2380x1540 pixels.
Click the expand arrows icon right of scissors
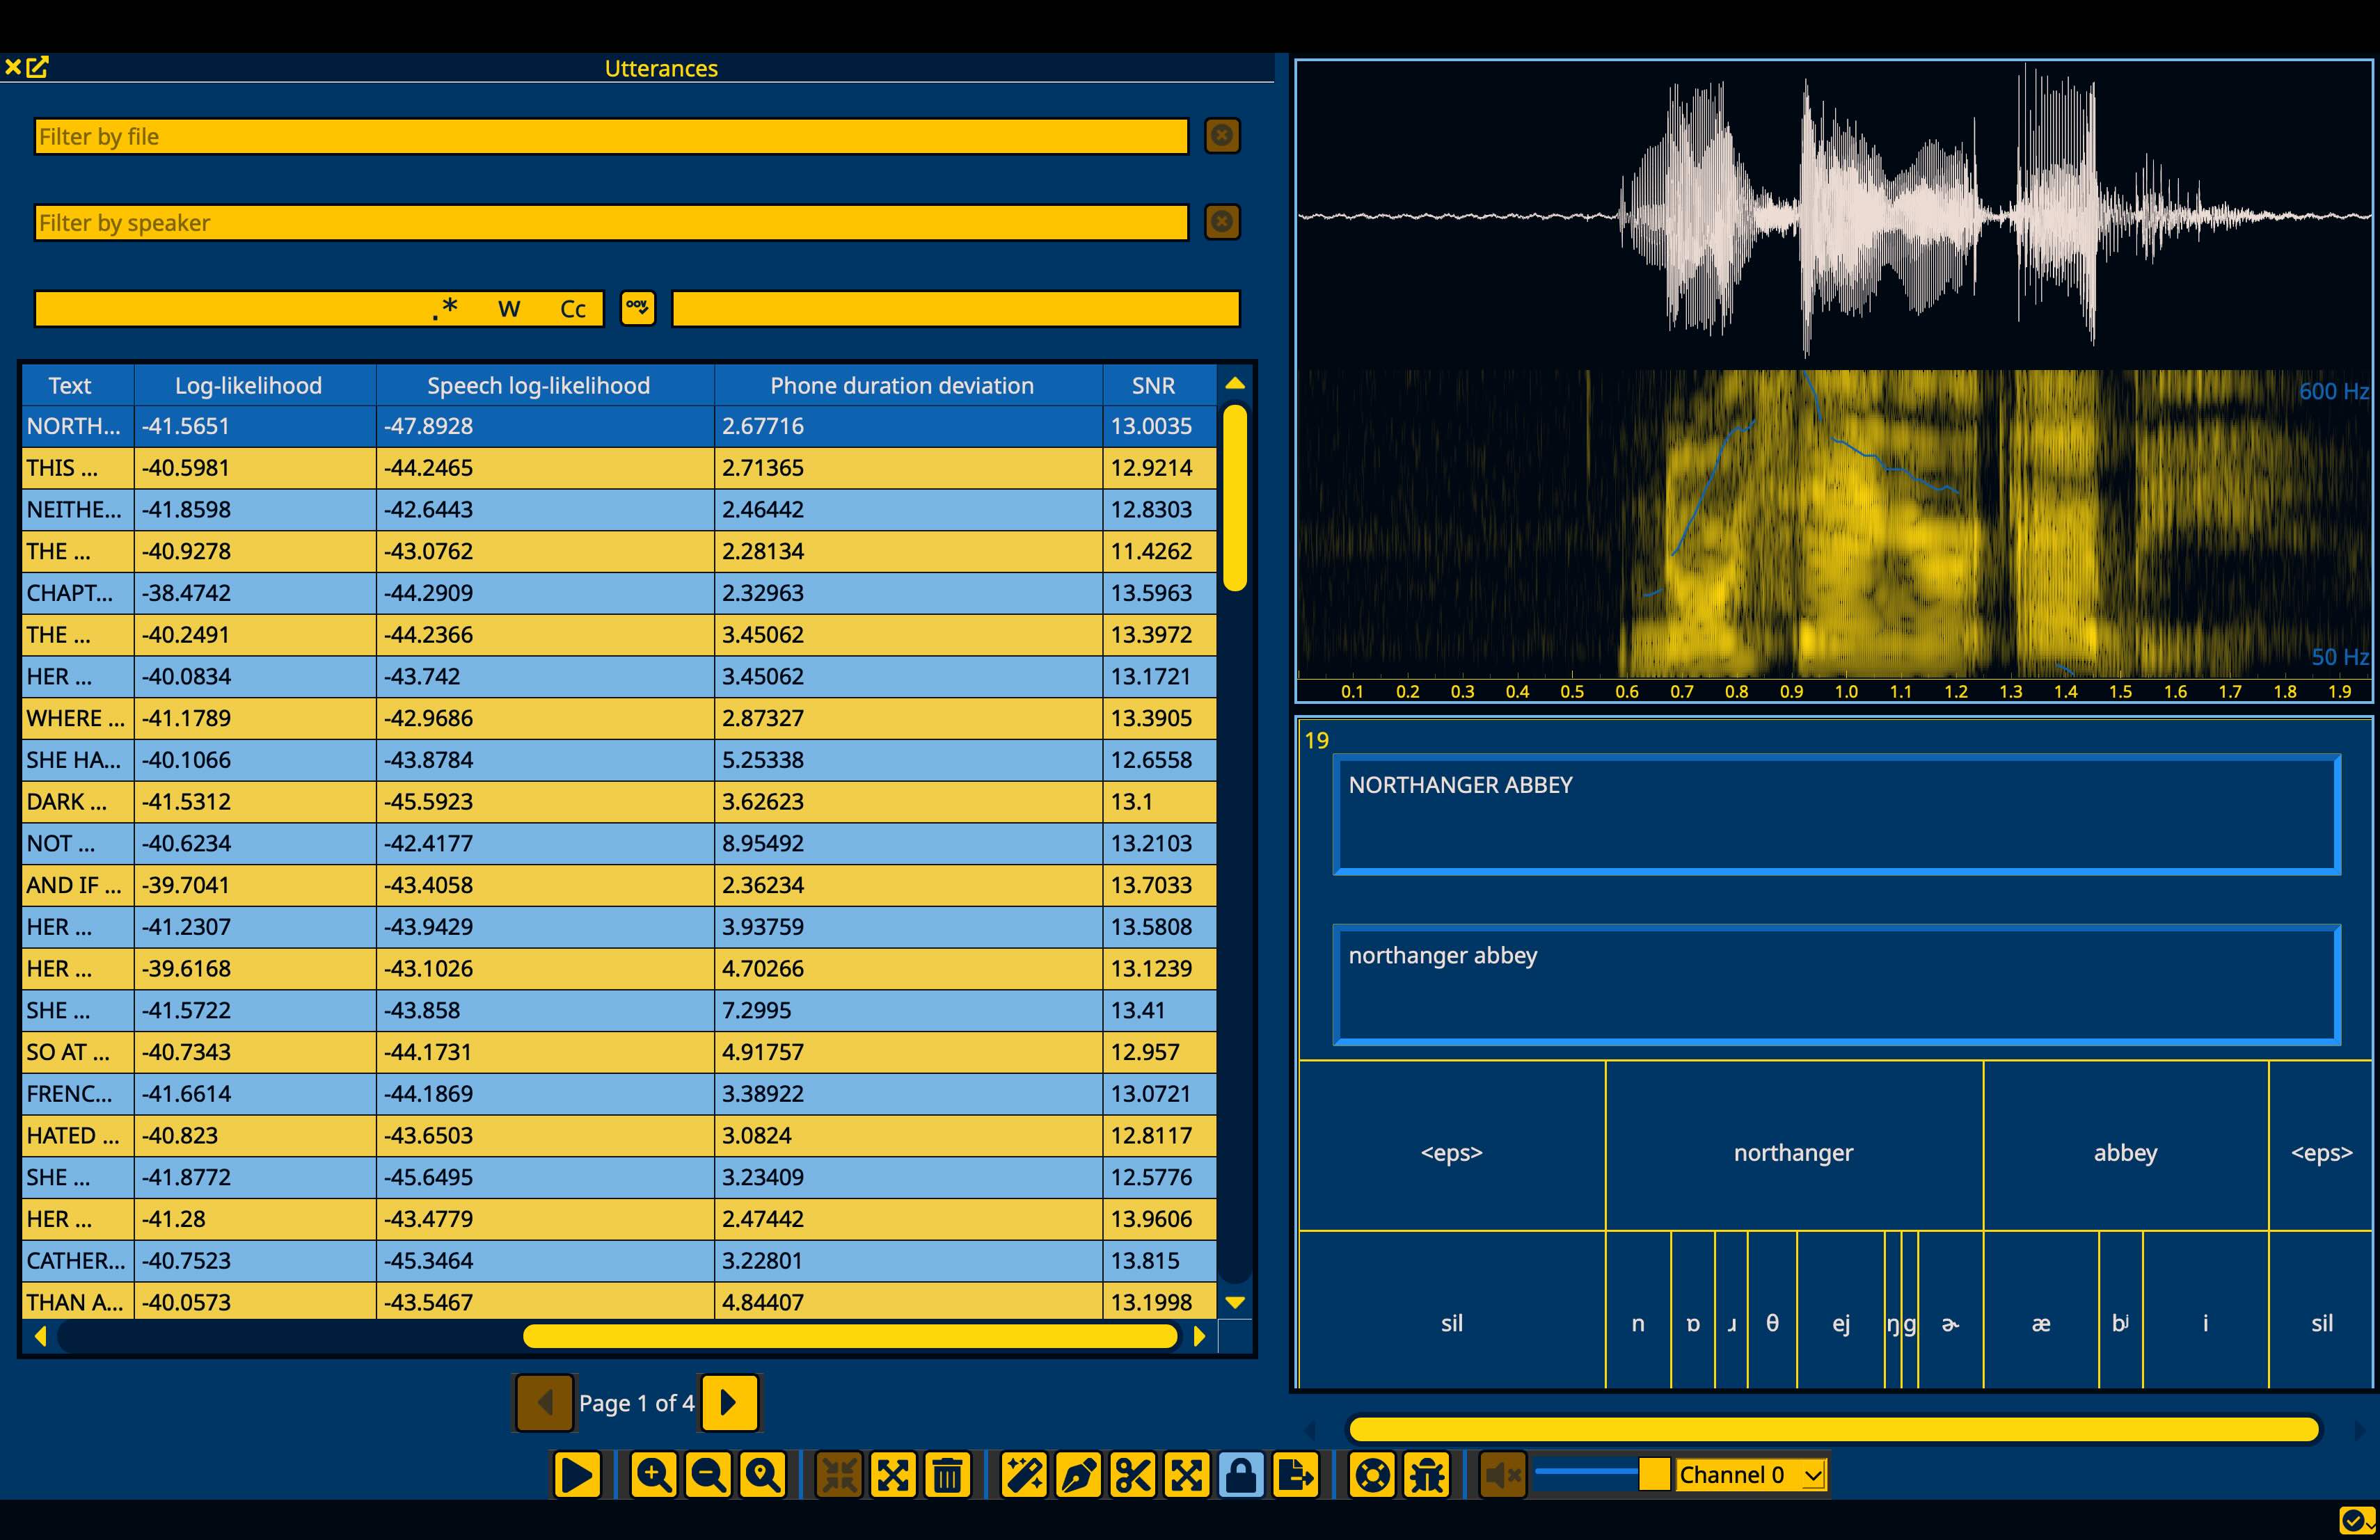tap(1187, 1475)
